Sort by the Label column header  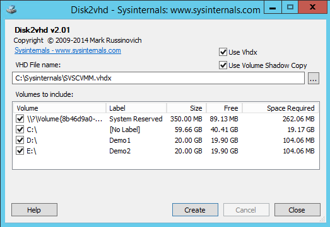(x=136, y=108)
